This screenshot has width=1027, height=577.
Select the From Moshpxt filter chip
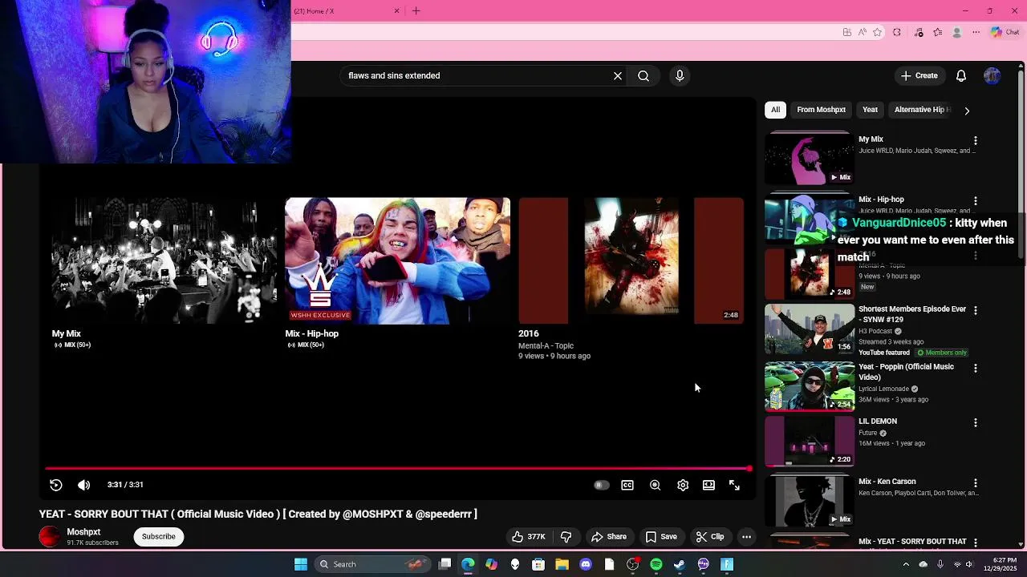point(821,110)
